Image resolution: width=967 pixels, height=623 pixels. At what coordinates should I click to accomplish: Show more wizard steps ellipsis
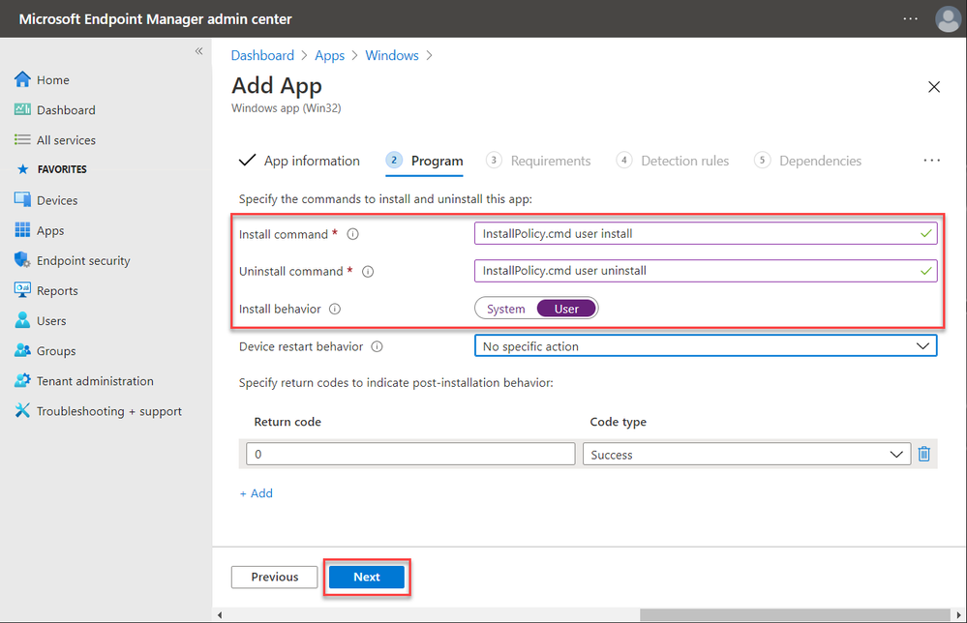[932, 161]
